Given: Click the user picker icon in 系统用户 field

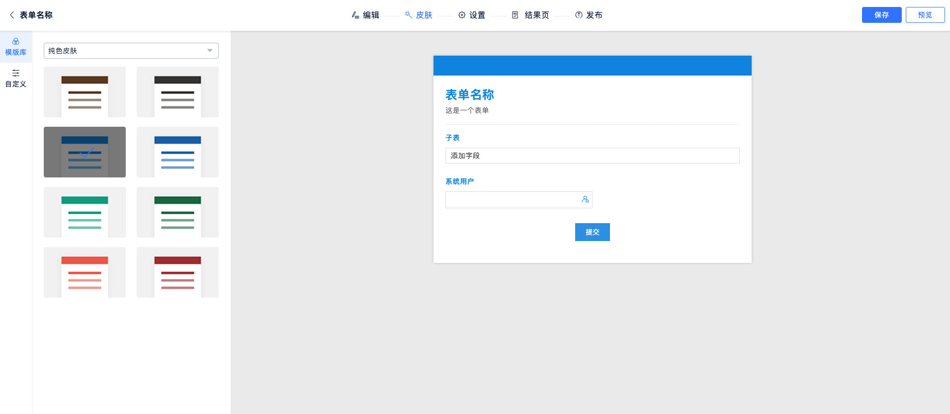Looking at the screenshot, I should click(585, 199).
